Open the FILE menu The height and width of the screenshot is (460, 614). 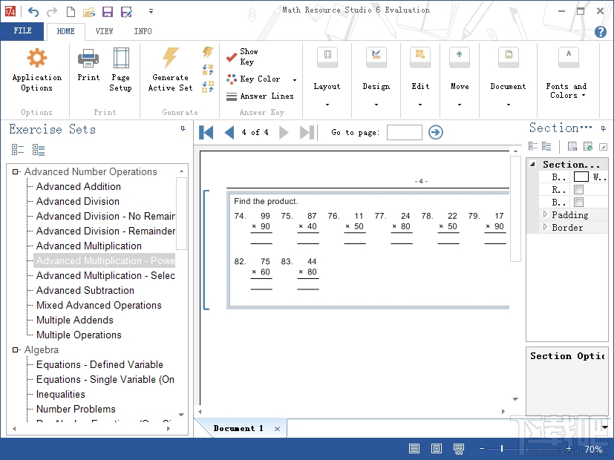(x=22, y=31)
